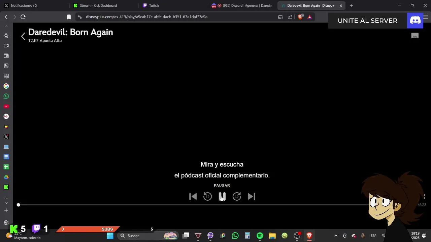Add a new item to the sidebar
Screen dimensions: 431x242
click(x=6, y=210)
